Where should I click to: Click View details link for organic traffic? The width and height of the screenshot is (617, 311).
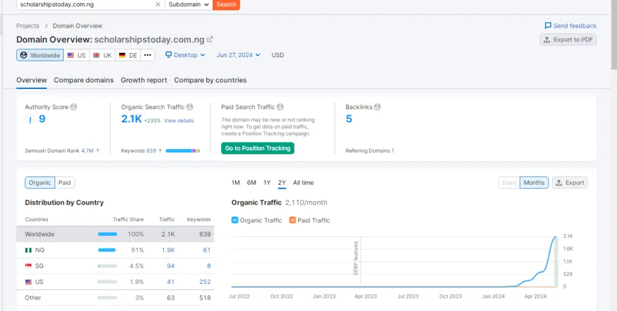click(x=179, y=120)
